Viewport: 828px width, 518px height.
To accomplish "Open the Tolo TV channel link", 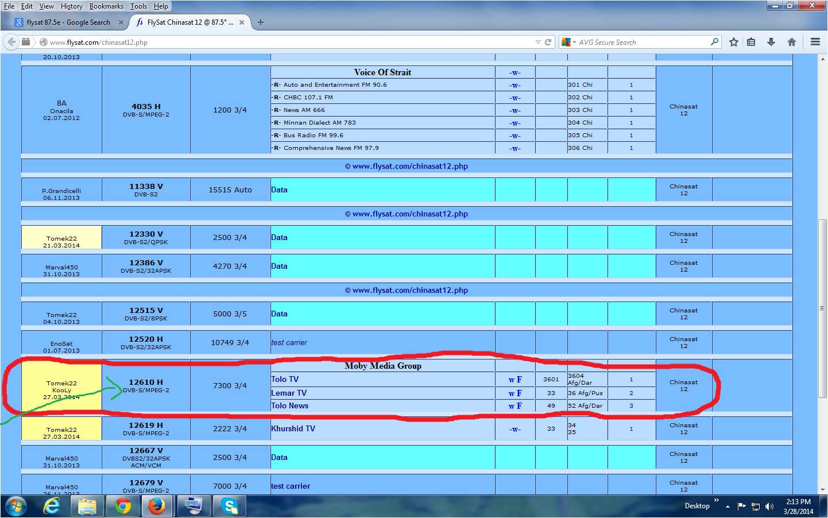I will [x=285, y=380].
